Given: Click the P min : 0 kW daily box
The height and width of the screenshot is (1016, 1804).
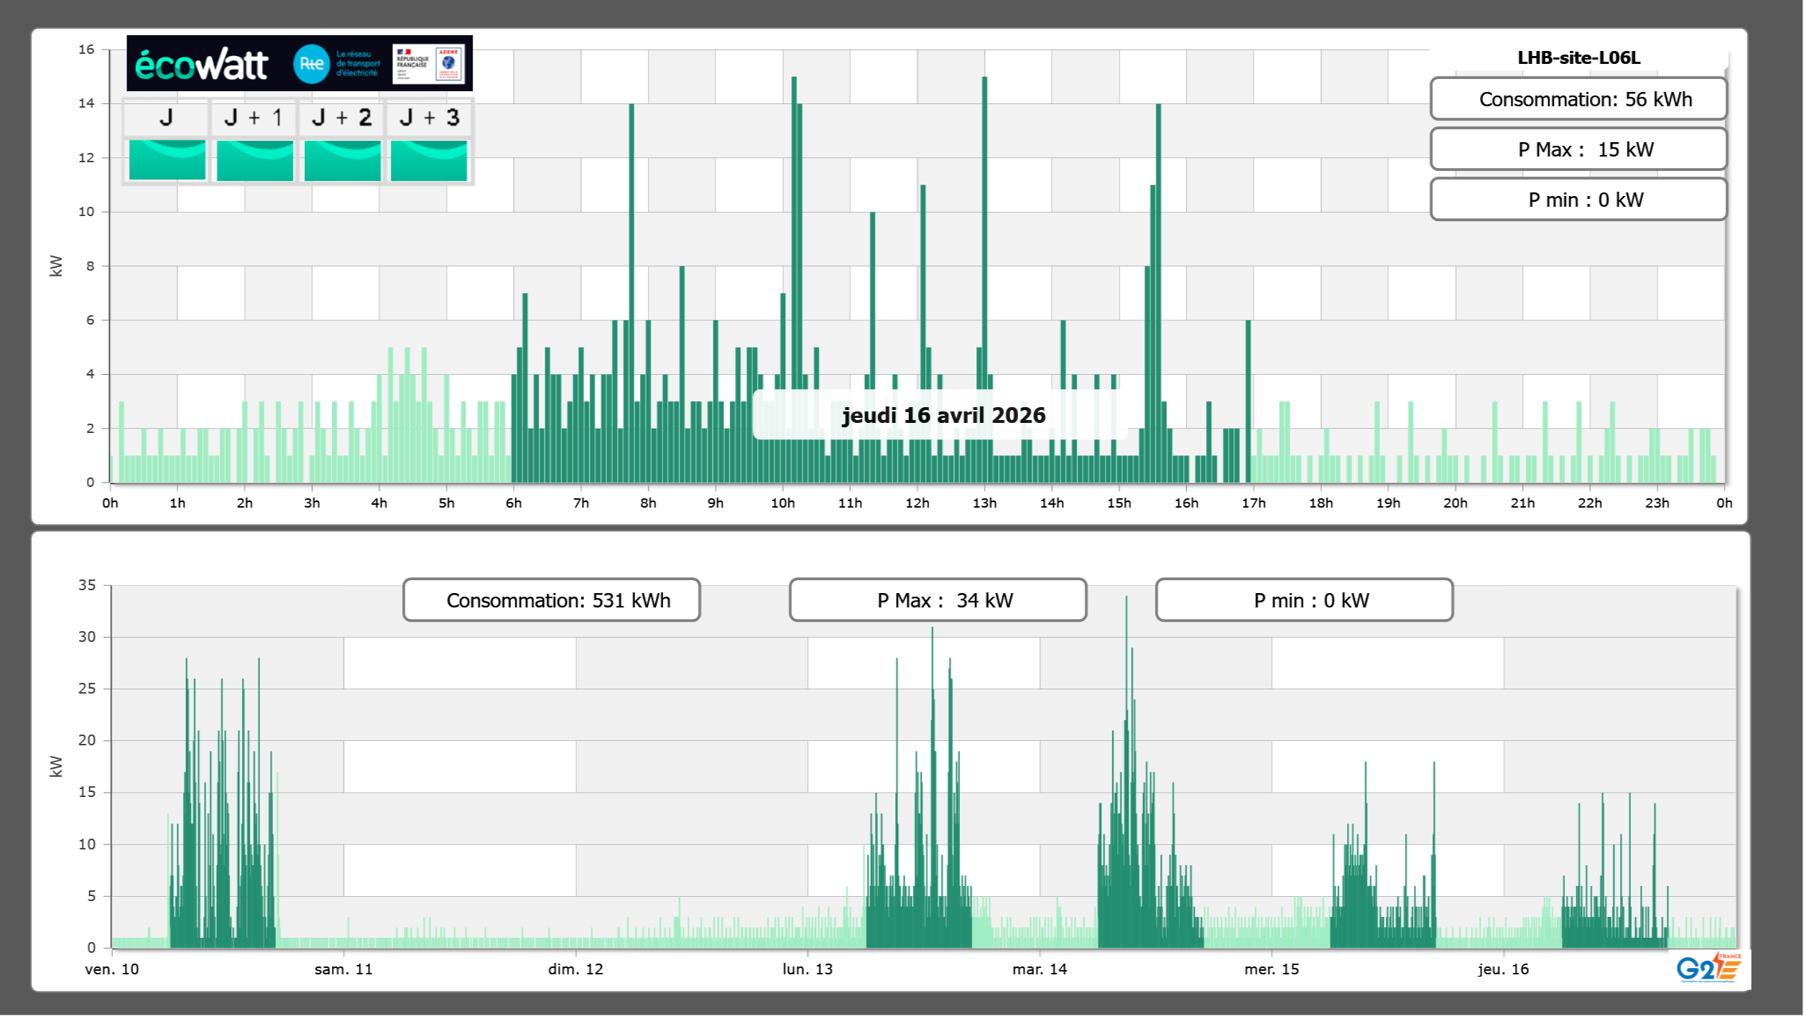Looking at the screenshot, I should click(x=1578, y=200).
